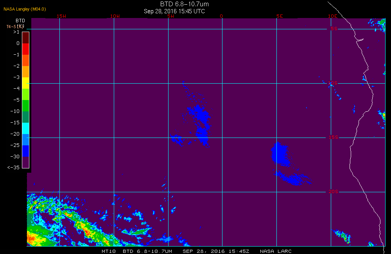Click the red '0' longitude label on top axis
This screenshot has width=391, height=254.
[221, 16]
